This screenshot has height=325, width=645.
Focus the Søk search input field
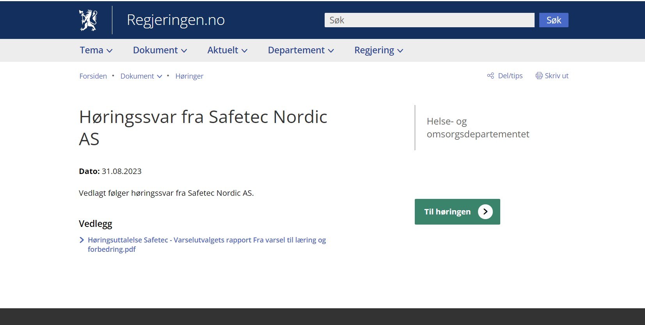point(429,20)
